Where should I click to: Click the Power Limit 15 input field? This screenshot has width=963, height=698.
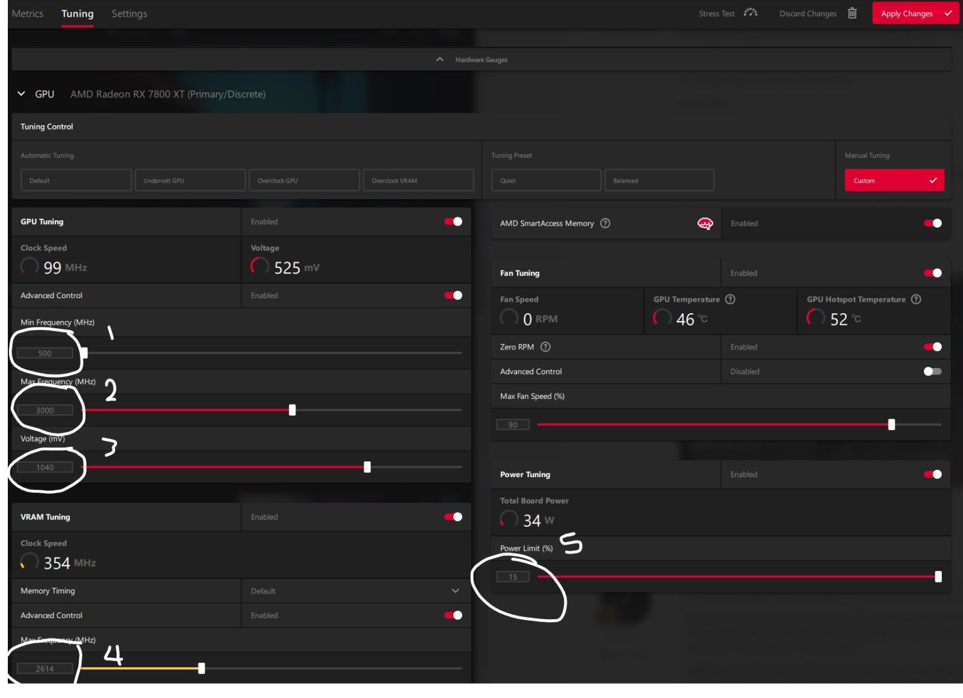tap(513, 577)
